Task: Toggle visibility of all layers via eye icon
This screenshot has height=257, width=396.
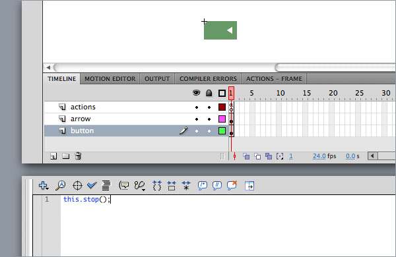Action: pos(196,93)
